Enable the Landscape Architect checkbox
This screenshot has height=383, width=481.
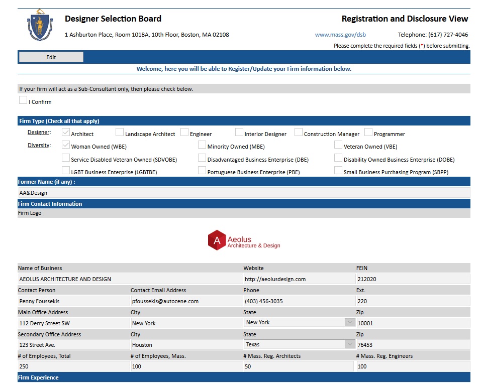click(120, 133)
